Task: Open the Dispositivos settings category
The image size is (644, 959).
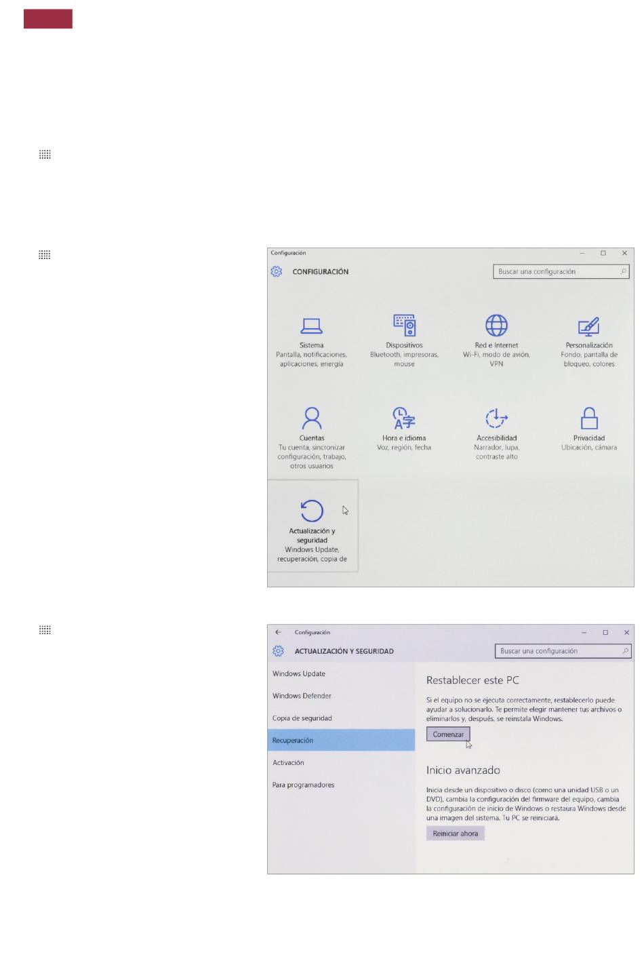Action: coord(404,341)
